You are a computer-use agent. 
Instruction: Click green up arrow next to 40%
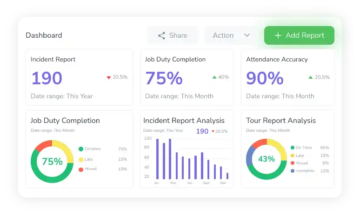[x=214, y=77]
